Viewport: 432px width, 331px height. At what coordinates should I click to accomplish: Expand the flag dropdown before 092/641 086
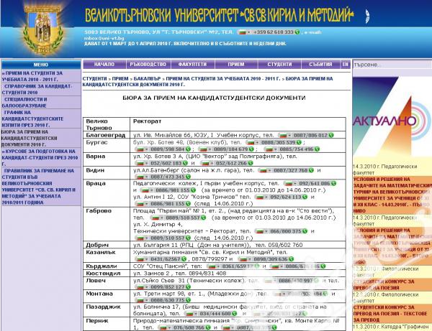290,183
